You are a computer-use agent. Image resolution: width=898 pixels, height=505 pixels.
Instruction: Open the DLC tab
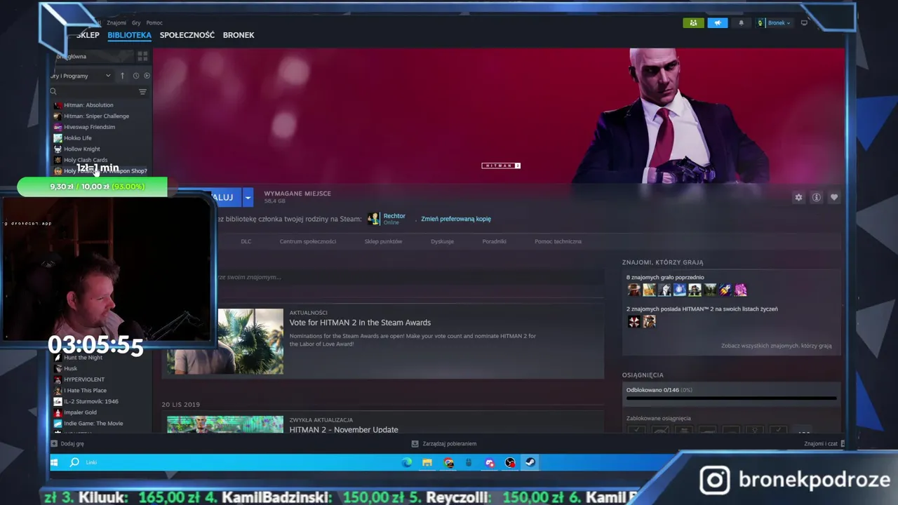pyautogui.click(x=246, y=241)
